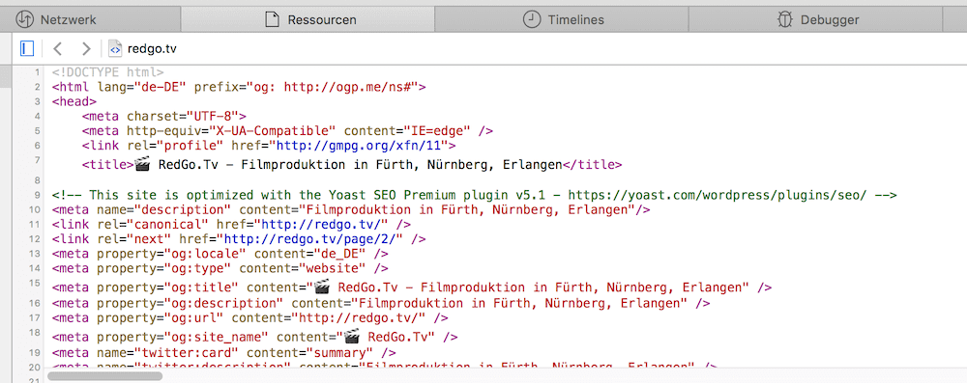Switch to the Netzwerk tab
The height and width of the screenshot is (383, 967).
coord(90,19)
